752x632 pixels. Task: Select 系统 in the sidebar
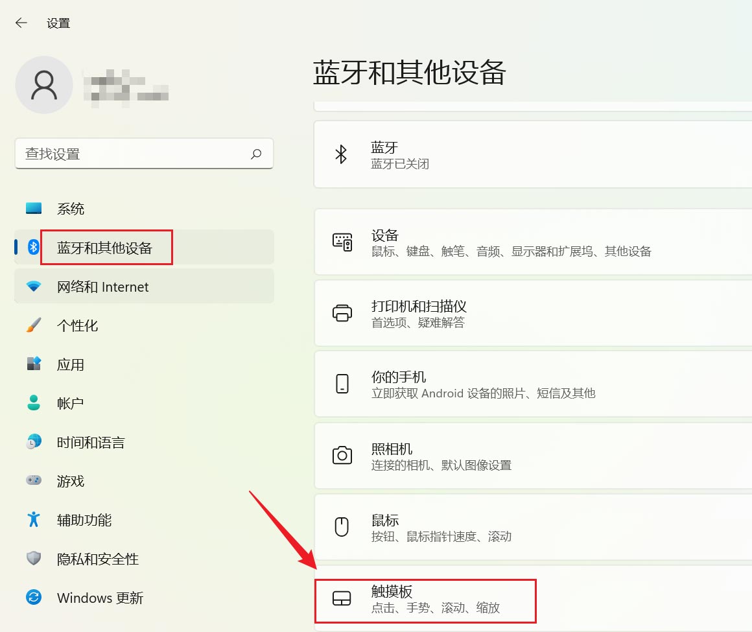pos(32,209)
